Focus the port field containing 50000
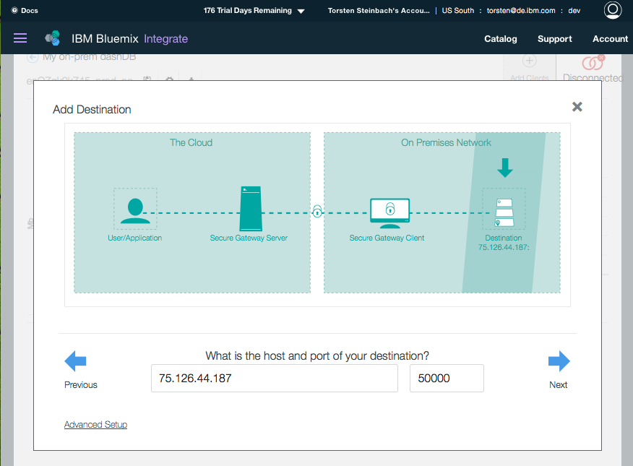 447,378
